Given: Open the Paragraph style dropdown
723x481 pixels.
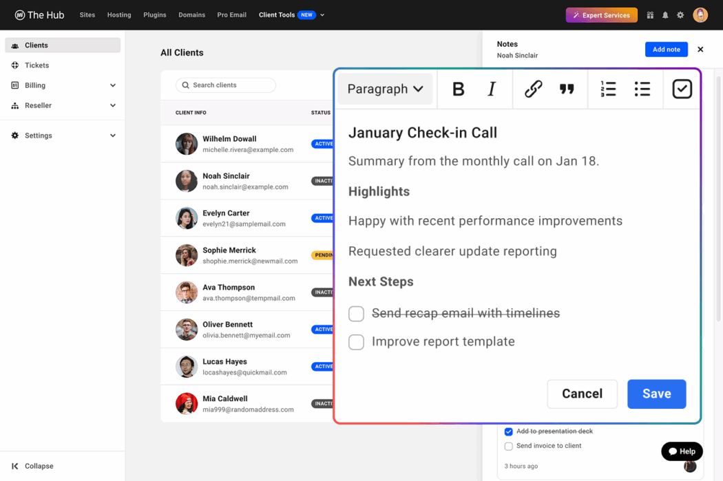Looking at the screenshot, I should [385, 89].
